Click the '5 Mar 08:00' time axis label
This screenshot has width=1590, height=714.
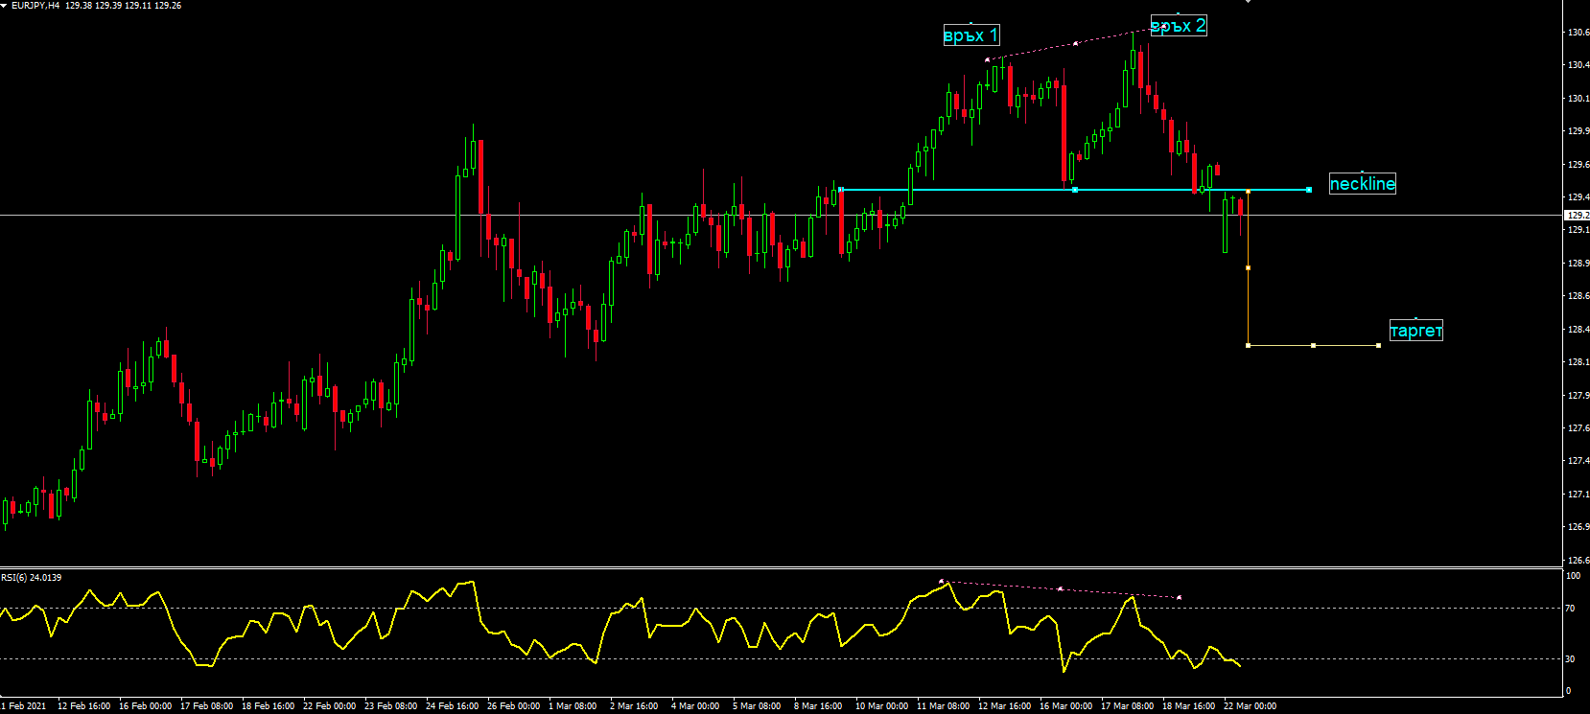[x=757, y=706]
